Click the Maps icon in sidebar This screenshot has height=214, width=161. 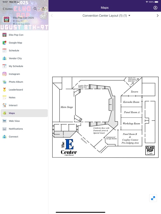coord(4,113)
